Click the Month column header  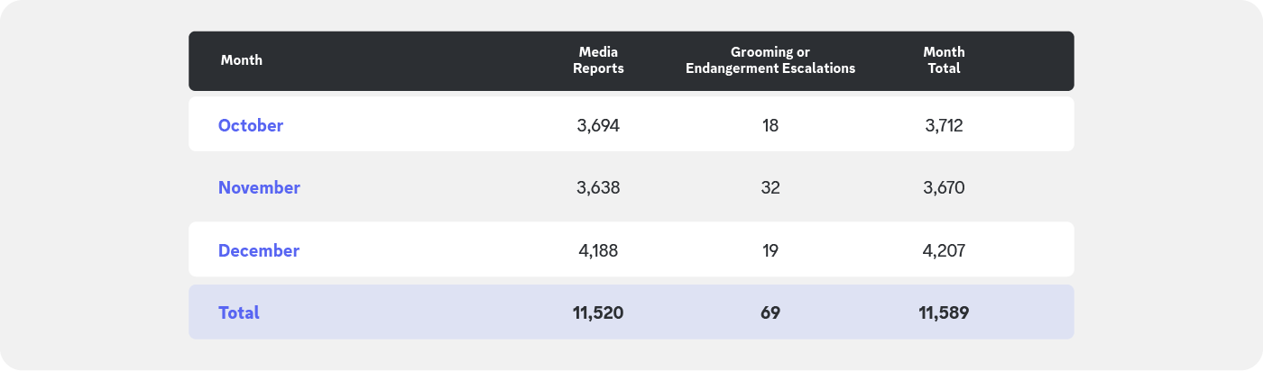click(x=242, y=60)
